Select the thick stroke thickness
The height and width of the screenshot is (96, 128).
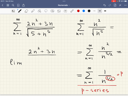pyautogui.click(x=105, y=11)
